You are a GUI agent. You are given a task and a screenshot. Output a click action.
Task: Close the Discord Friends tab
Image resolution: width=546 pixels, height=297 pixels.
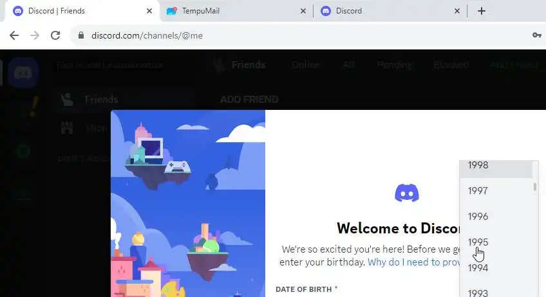click(x=149, y=11)
